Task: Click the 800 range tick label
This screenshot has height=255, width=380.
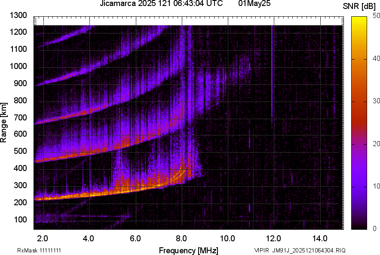Action: 20,100
